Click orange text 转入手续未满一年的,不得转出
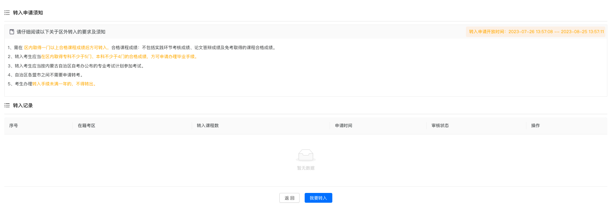The image size is (614, 221). [x=64, y=84]
